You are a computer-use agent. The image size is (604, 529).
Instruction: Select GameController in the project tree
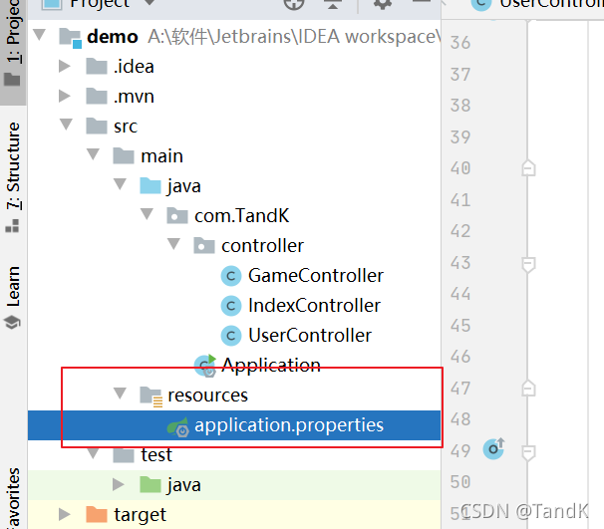[316, 276]
